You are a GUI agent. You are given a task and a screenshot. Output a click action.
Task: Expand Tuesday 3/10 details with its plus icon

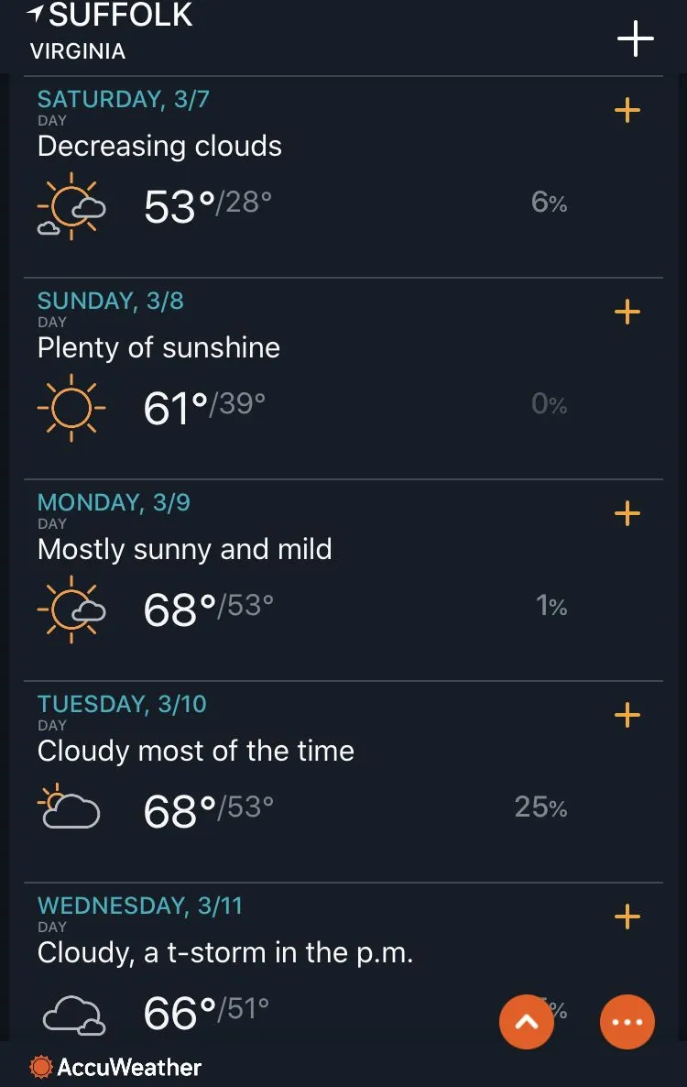pyautogui.click(x=627, y=715)
